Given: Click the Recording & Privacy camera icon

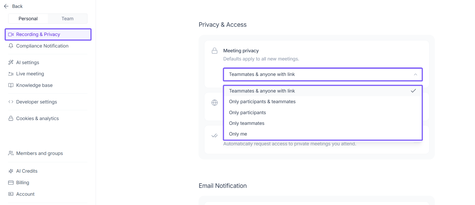Looking at the screenshot, I should pyautogui.click(x=11, y=34).
